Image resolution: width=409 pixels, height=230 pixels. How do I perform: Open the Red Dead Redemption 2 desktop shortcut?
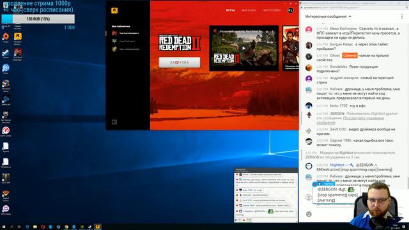tap(18, 54)
